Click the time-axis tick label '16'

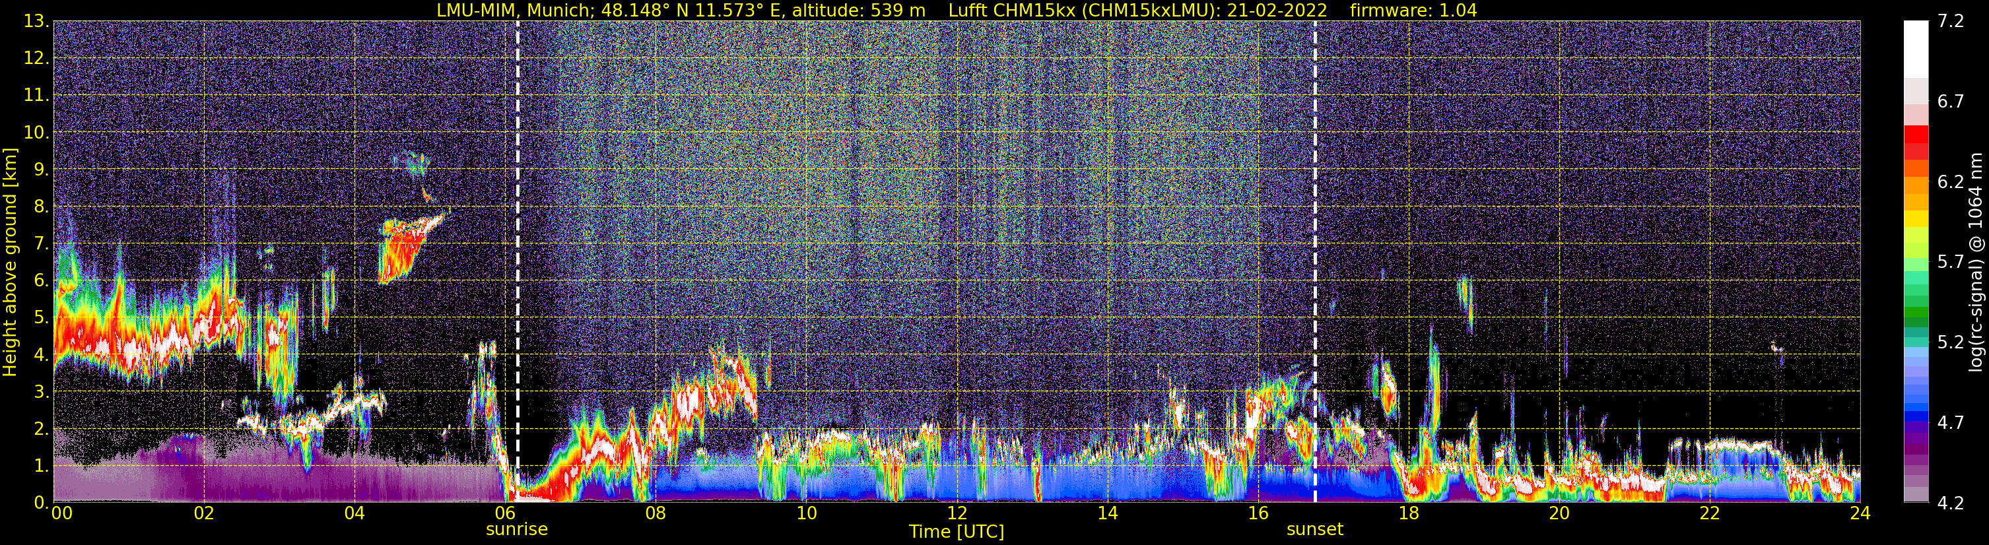[1258, 514]
